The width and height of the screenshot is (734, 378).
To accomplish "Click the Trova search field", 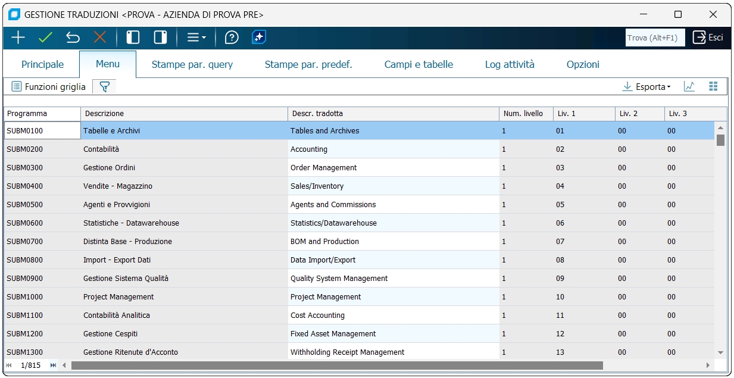I will pyautogui.click(x=655, y=38).
